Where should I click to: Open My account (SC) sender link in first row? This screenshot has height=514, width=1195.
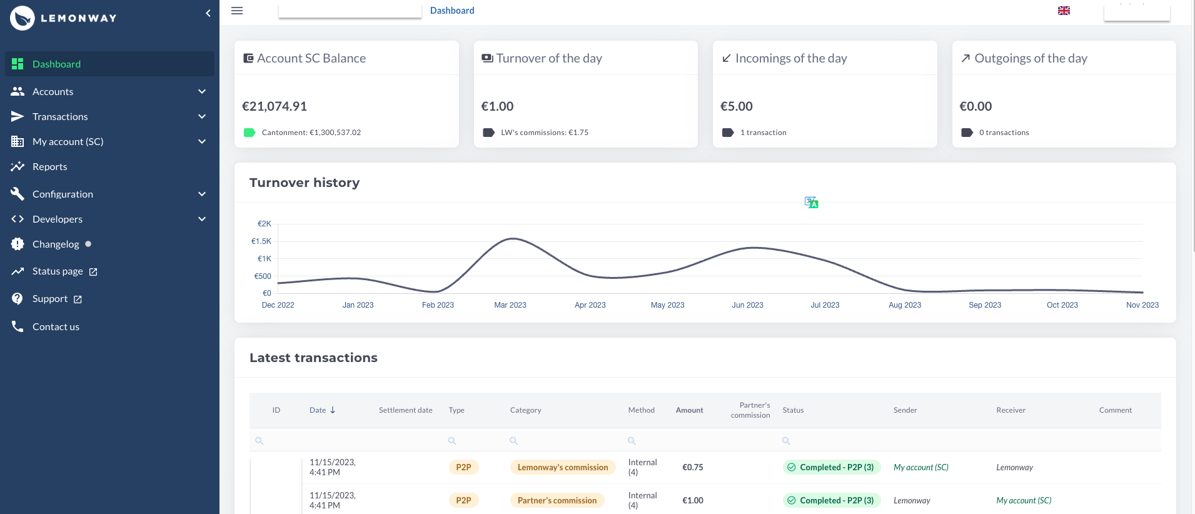click(921, 467)
